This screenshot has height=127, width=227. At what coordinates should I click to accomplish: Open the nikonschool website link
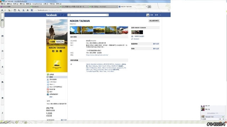coord(97,55)
